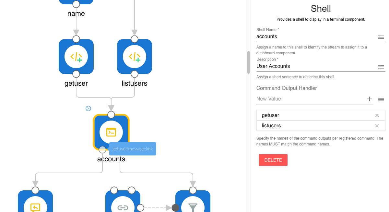Click the getuser node's output port

[76, 74]
